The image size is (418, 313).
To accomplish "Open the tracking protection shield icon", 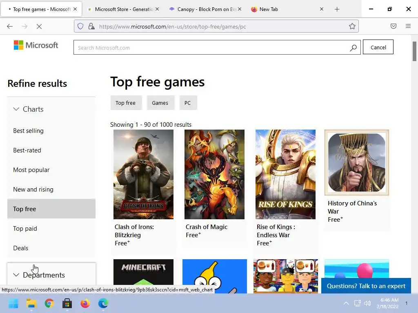I will click(x=80, y=26).
